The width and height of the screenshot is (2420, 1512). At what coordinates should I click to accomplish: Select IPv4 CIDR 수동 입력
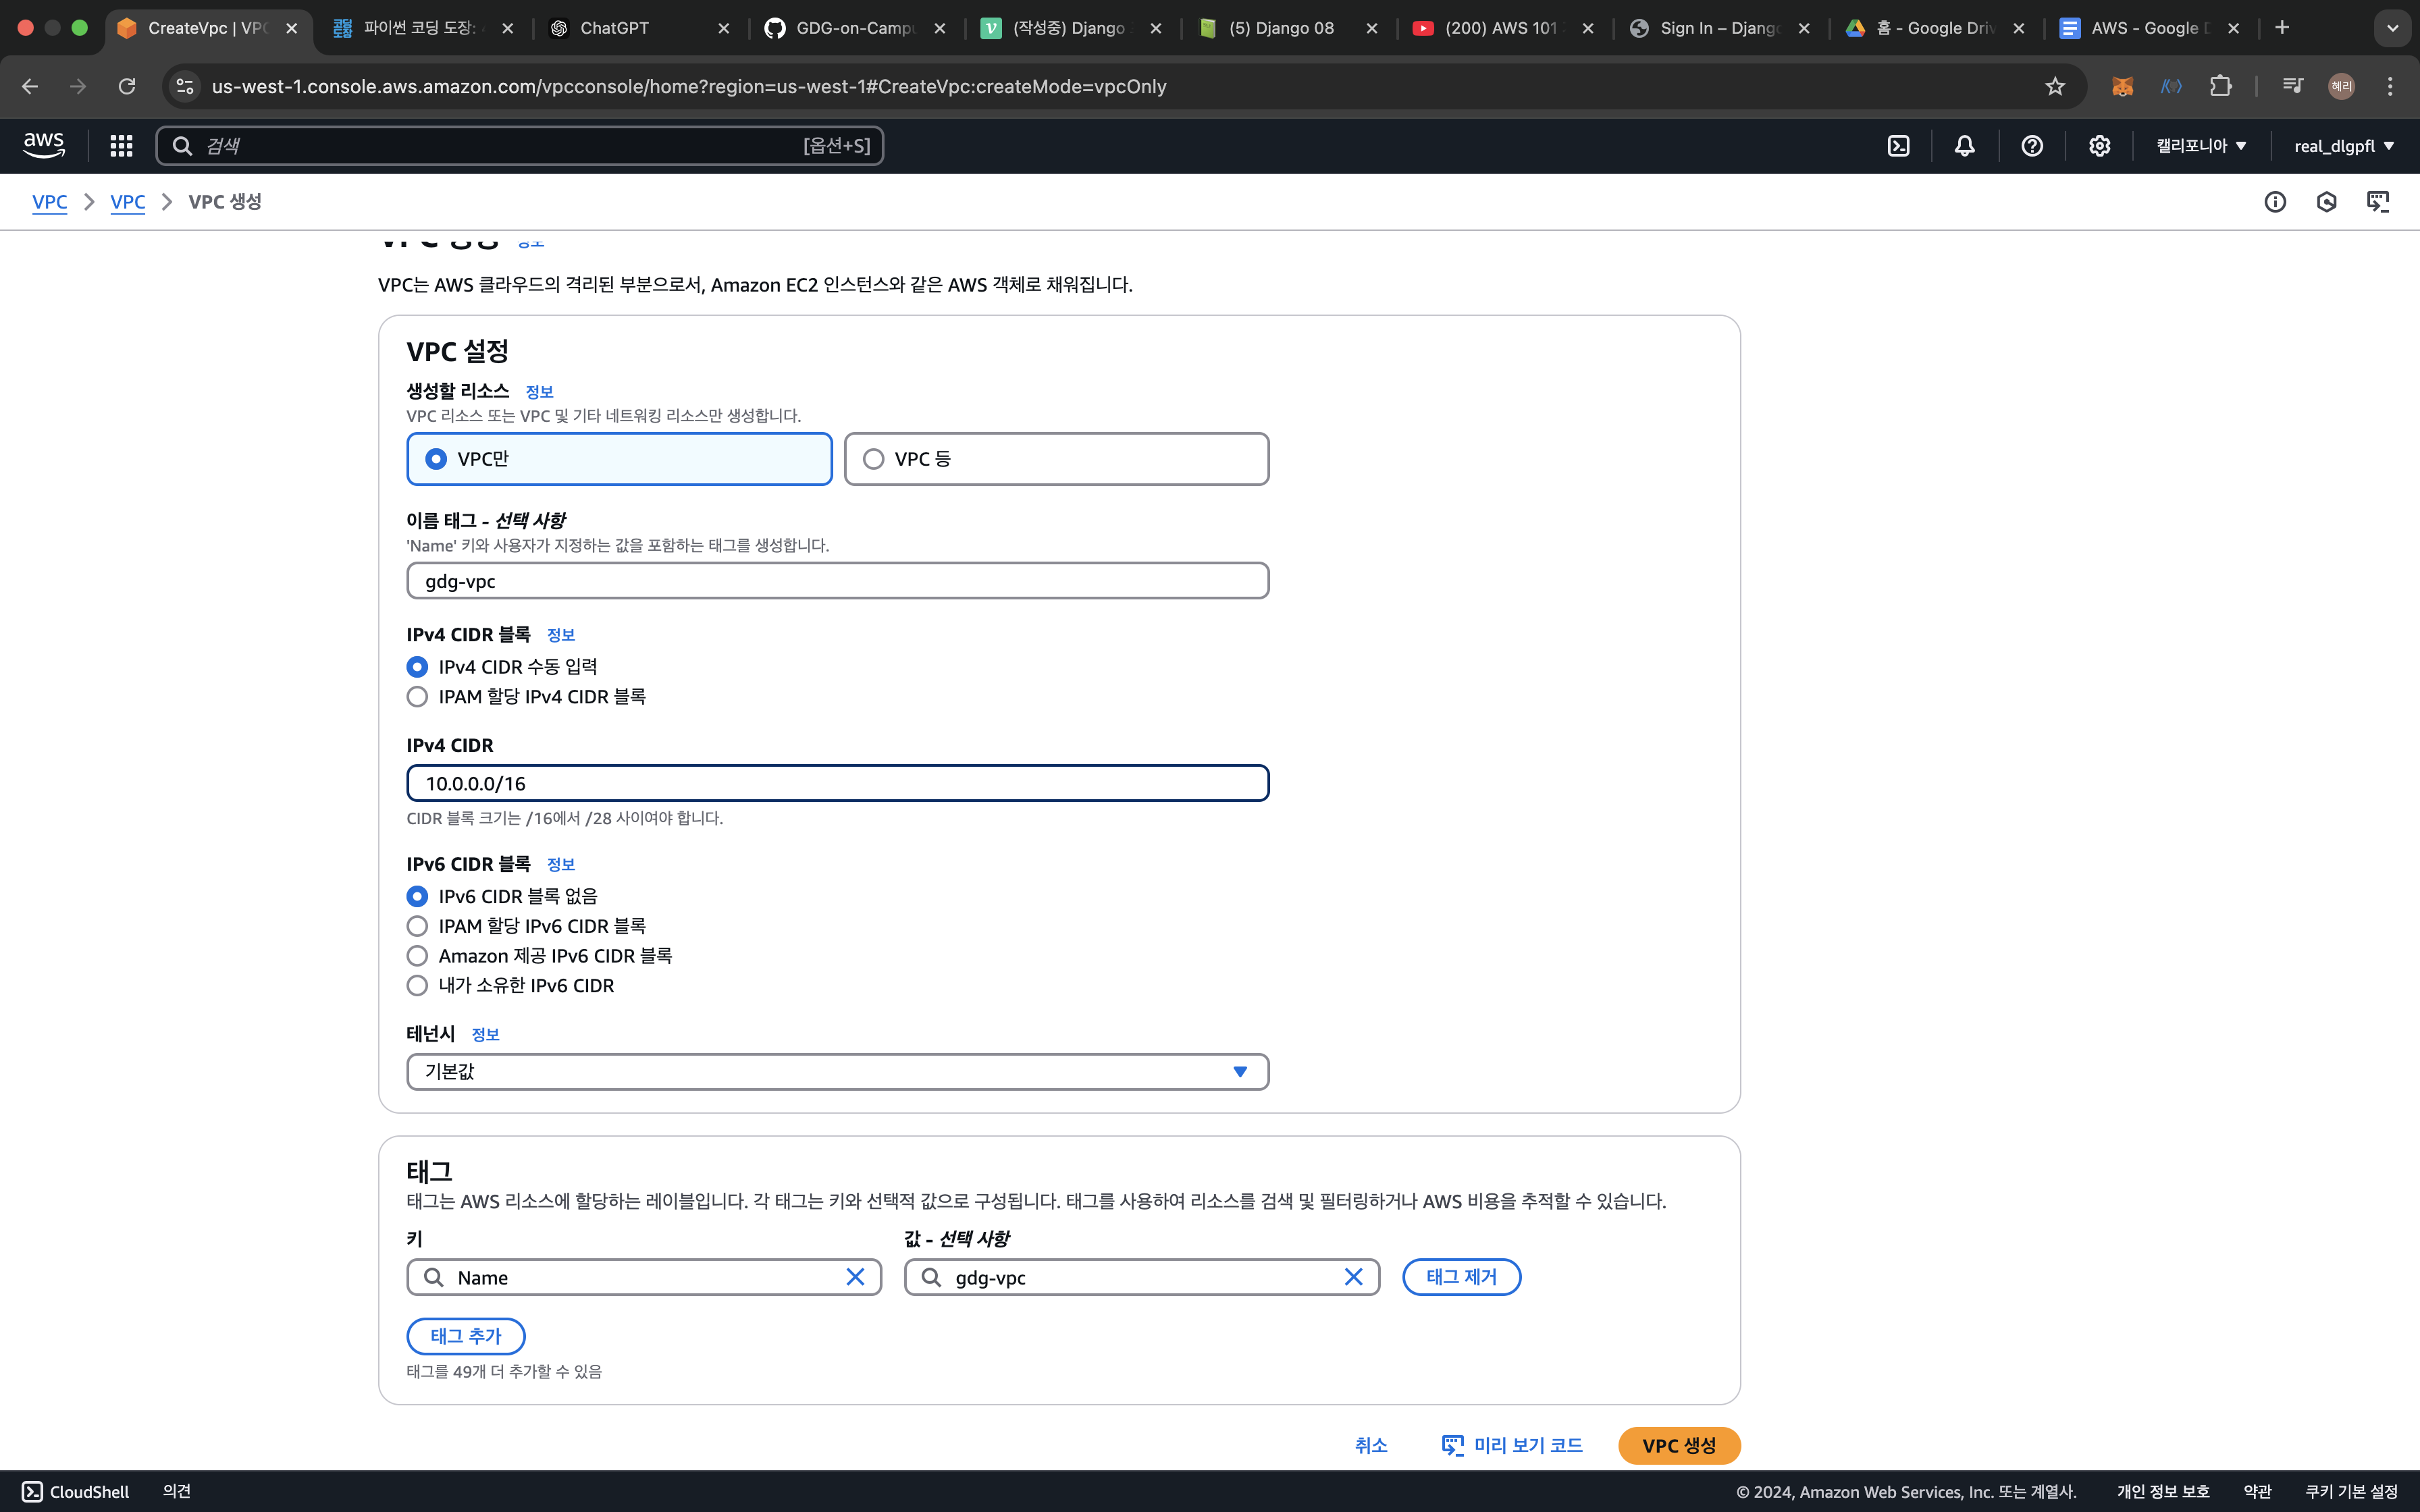pyautogui.click(x=417, y=667)
